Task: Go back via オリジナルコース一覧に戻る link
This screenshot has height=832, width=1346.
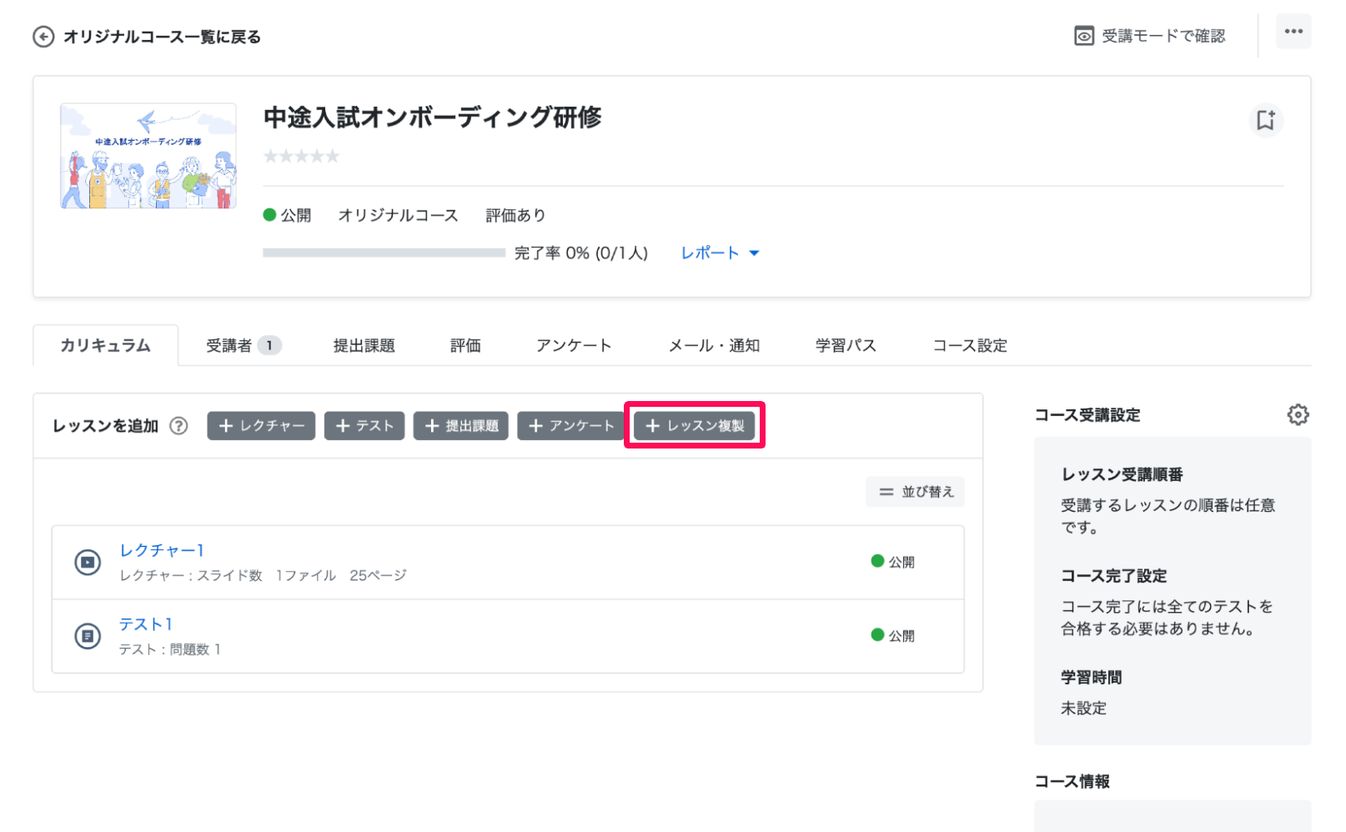Action: 162,37
